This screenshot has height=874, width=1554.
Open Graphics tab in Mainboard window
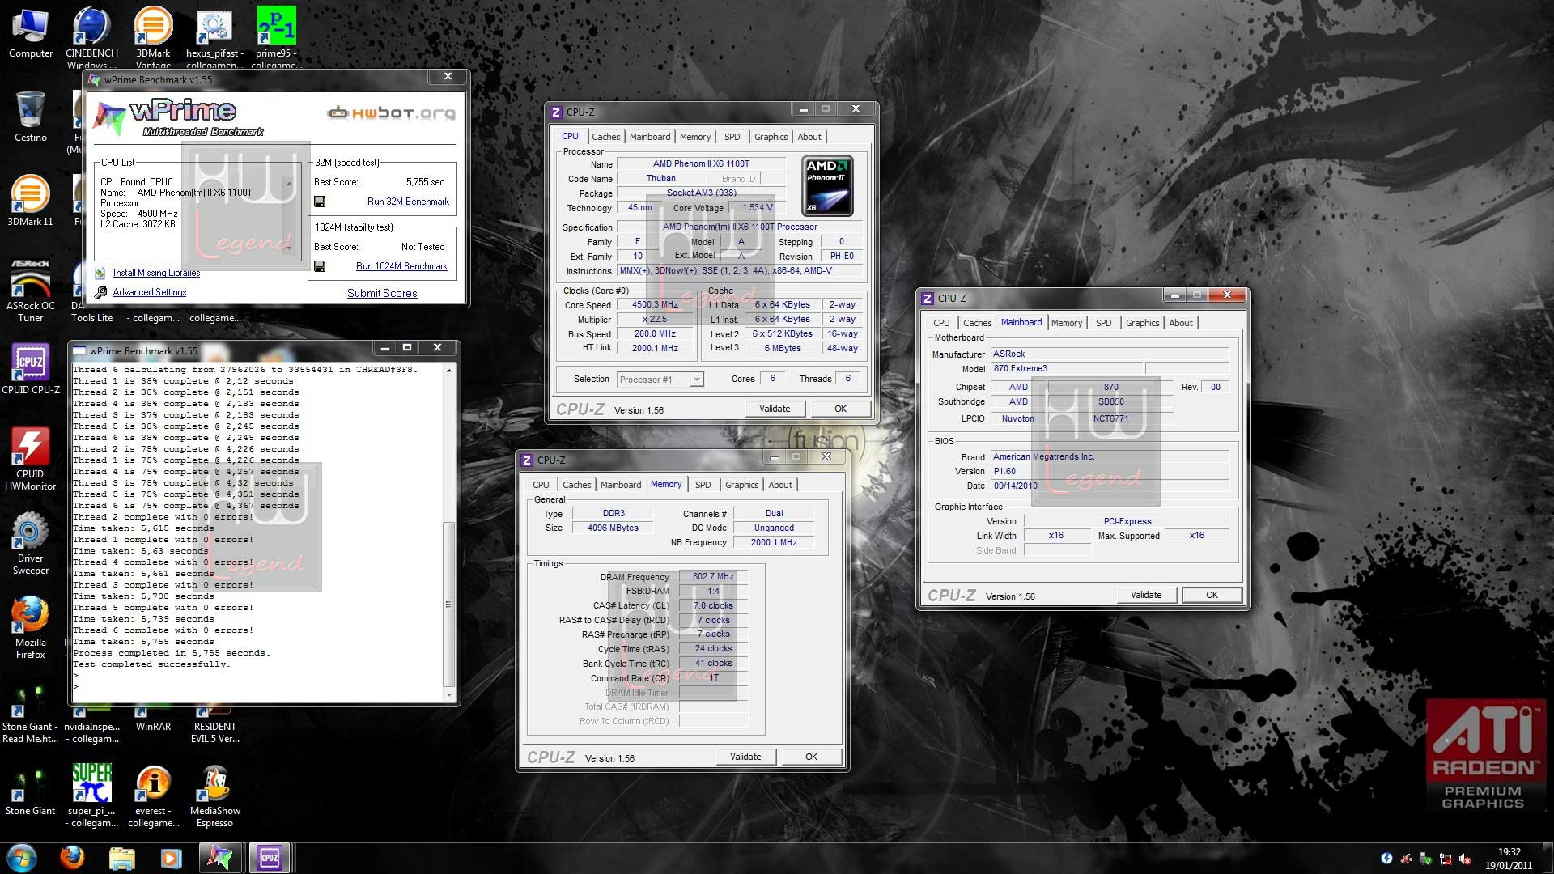point(1142,323)
